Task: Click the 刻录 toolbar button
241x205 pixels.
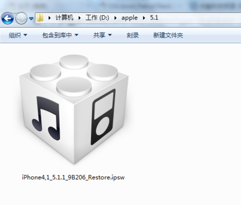Action: [133, 35]
